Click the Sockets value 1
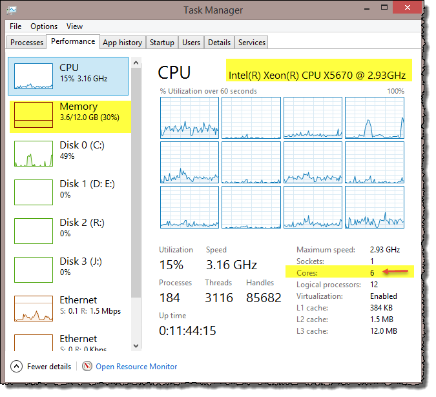This screenshot has height=397, width=436. [x=372, y=261]
